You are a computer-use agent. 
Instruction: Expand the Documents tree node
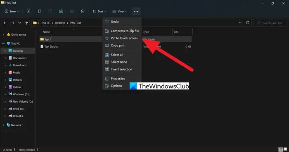[x=5, y=58]
